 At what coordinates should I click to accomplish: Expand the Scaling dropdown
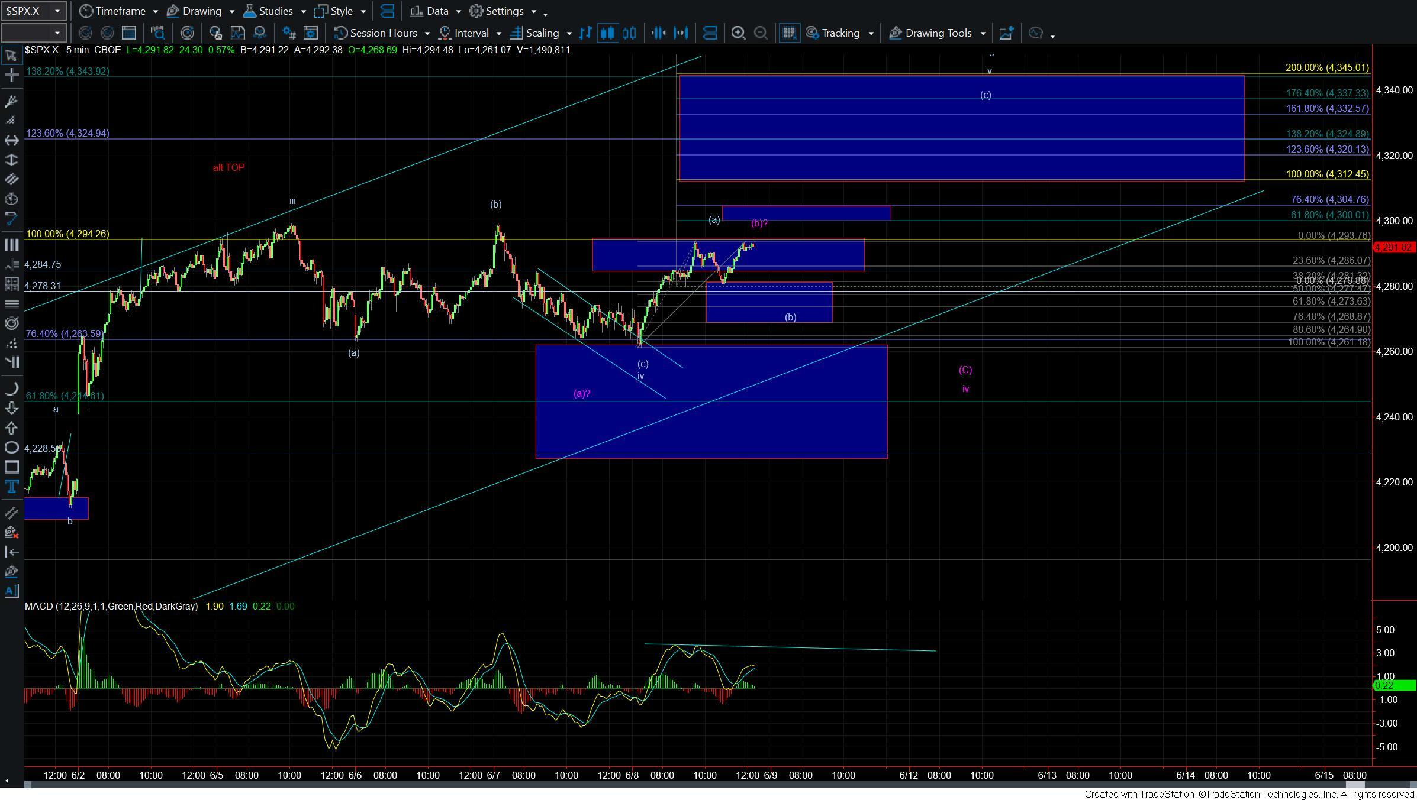(569, 33)
